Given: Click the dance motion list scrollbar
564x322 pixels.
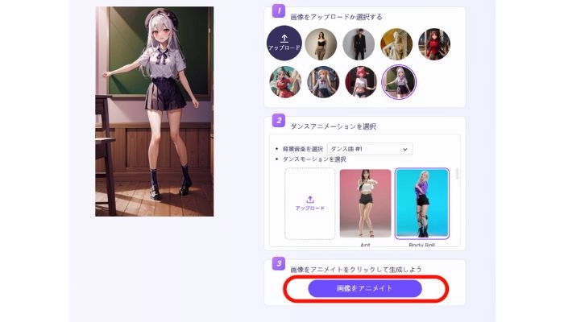Looking at the screenshot, I should tap(457, 175).
